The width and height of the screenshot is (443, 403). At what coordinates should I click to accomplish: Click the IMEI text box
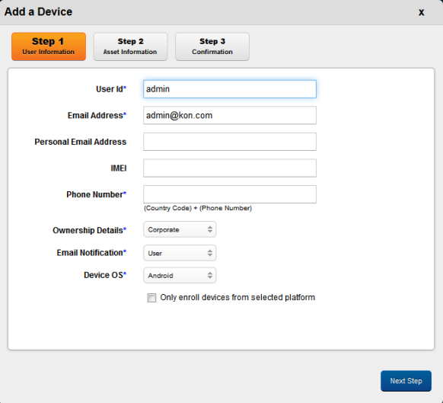coord(230,168)
